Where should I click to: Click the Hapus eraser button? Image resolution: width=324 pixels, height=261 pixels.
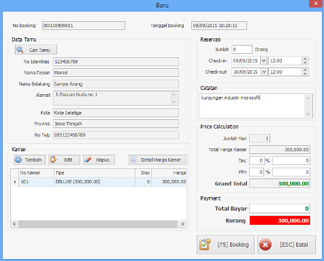pos(99,159)
